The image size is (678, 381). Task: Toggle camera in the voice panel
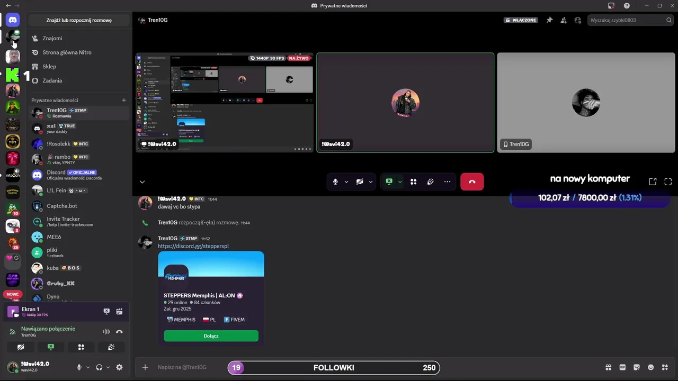coord(21,347)
